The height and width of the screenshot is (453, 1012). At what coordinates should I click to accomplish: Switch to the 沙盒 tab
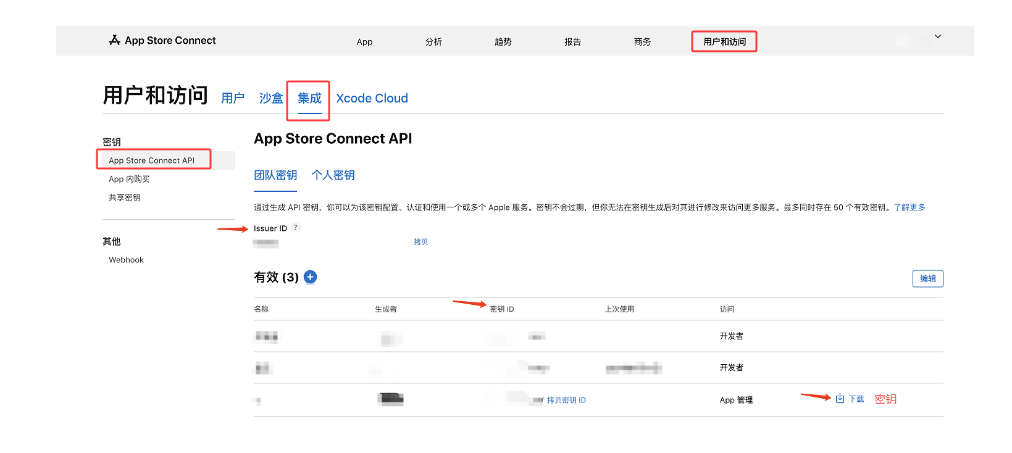pos(271,98)
